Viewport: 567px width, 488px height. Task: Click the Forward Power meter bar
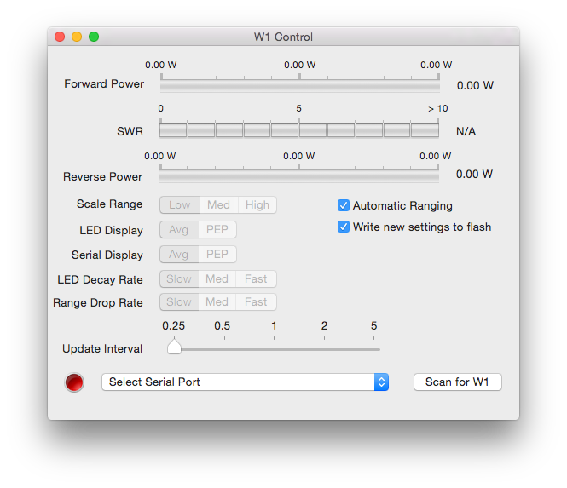(x=300, y=87)
